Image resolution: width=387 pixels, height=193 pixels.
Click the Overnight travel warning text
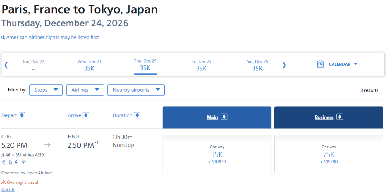23,182
